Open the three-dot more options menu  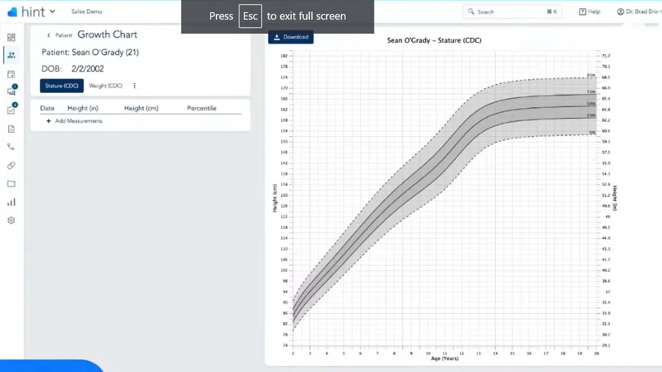click(134, 86)
